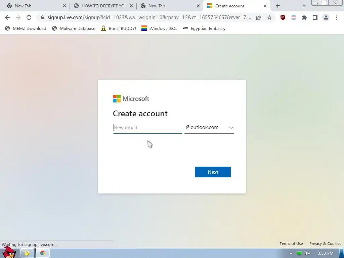Reload the page with the refresh icon
344x258 pixels.
click(x=29, y=17)
